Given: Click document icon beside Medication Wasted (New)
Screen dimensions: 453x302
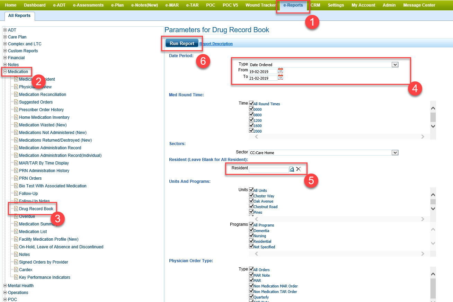Looking at the screenshot, I should (x=16, y=125).
